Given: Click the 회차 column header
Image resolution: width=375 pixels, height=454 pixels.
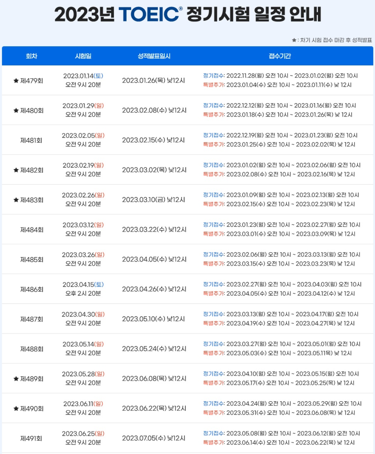Looking at the screenshot, I should 31,56.
